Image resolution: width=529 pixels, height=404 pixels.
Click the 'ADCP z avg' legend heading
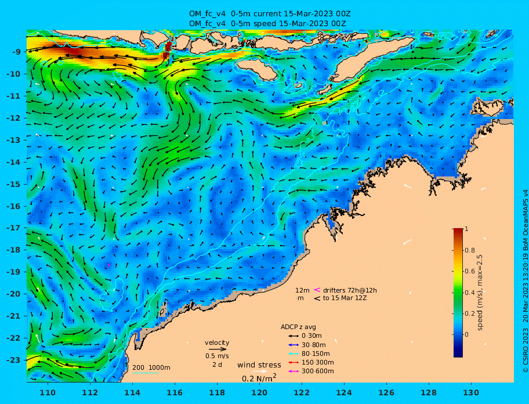(298, 327)
